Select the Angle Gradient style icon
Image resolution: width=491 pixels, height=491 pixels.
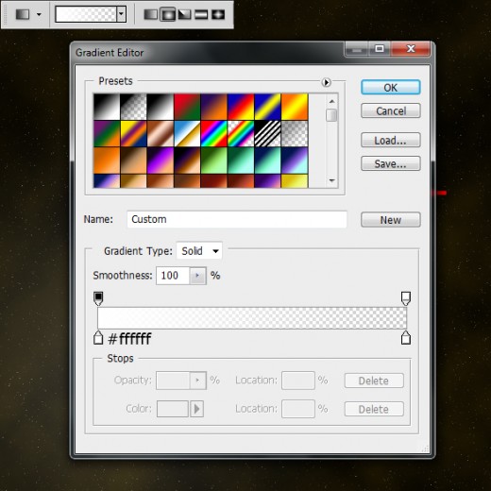tap(184, 14)
